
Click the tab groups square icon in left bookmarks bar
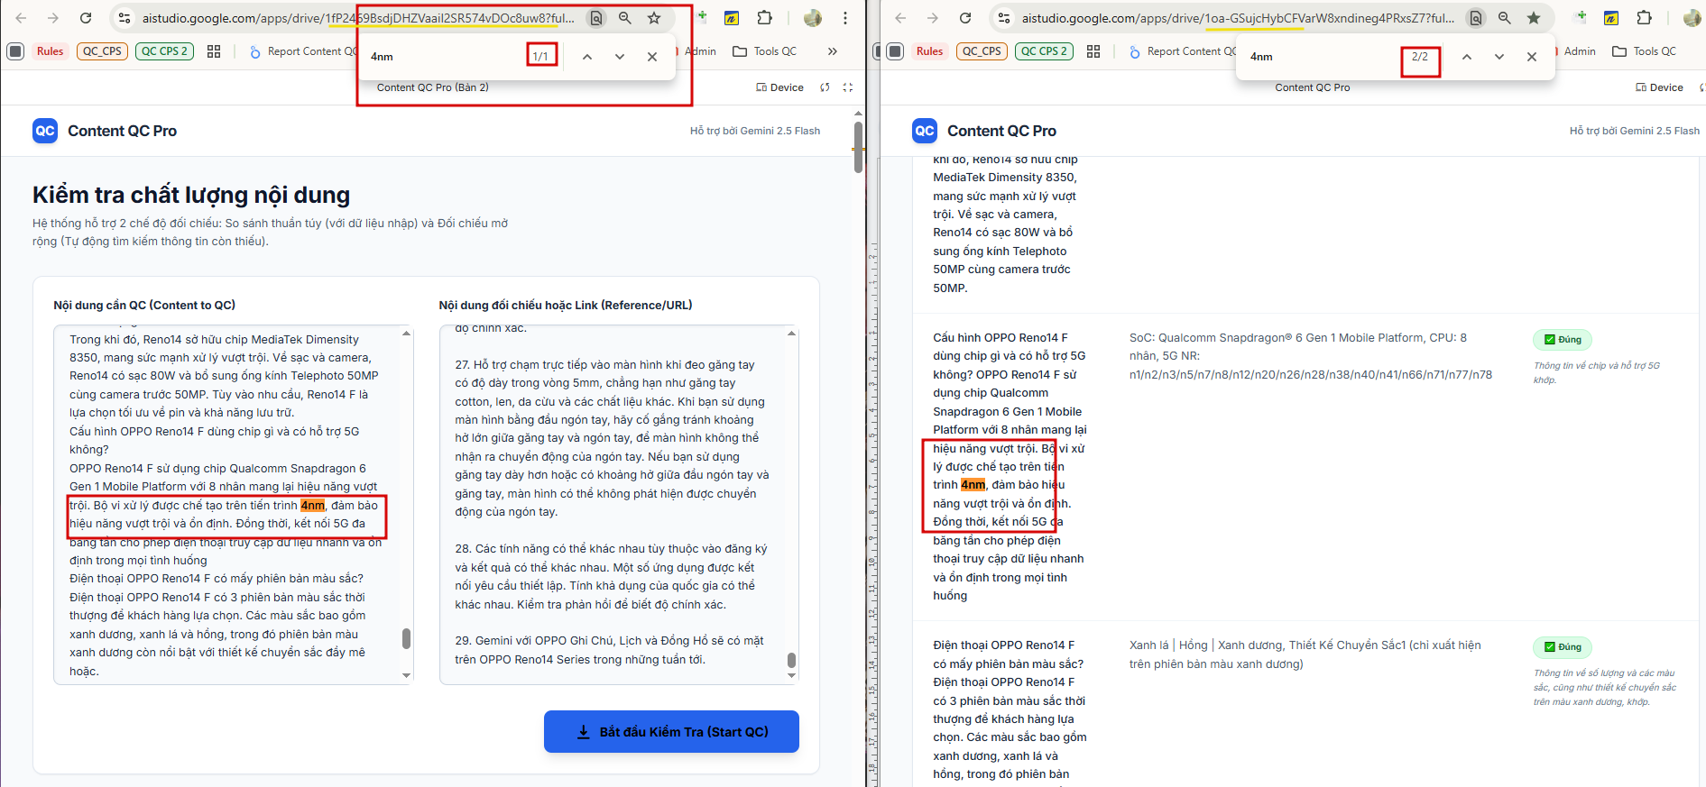(x=15, y=51)
